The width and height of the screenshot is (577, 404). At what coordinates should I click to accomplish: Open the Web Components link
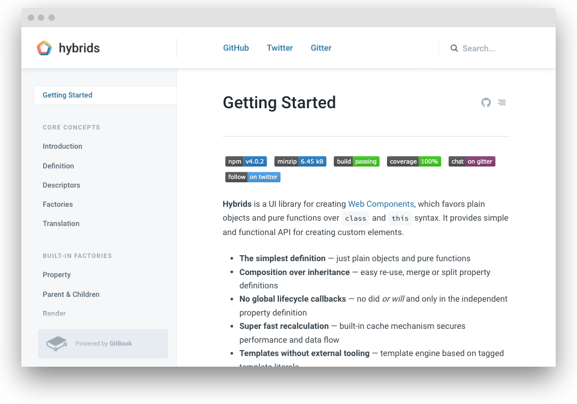[x=381, y=204]
